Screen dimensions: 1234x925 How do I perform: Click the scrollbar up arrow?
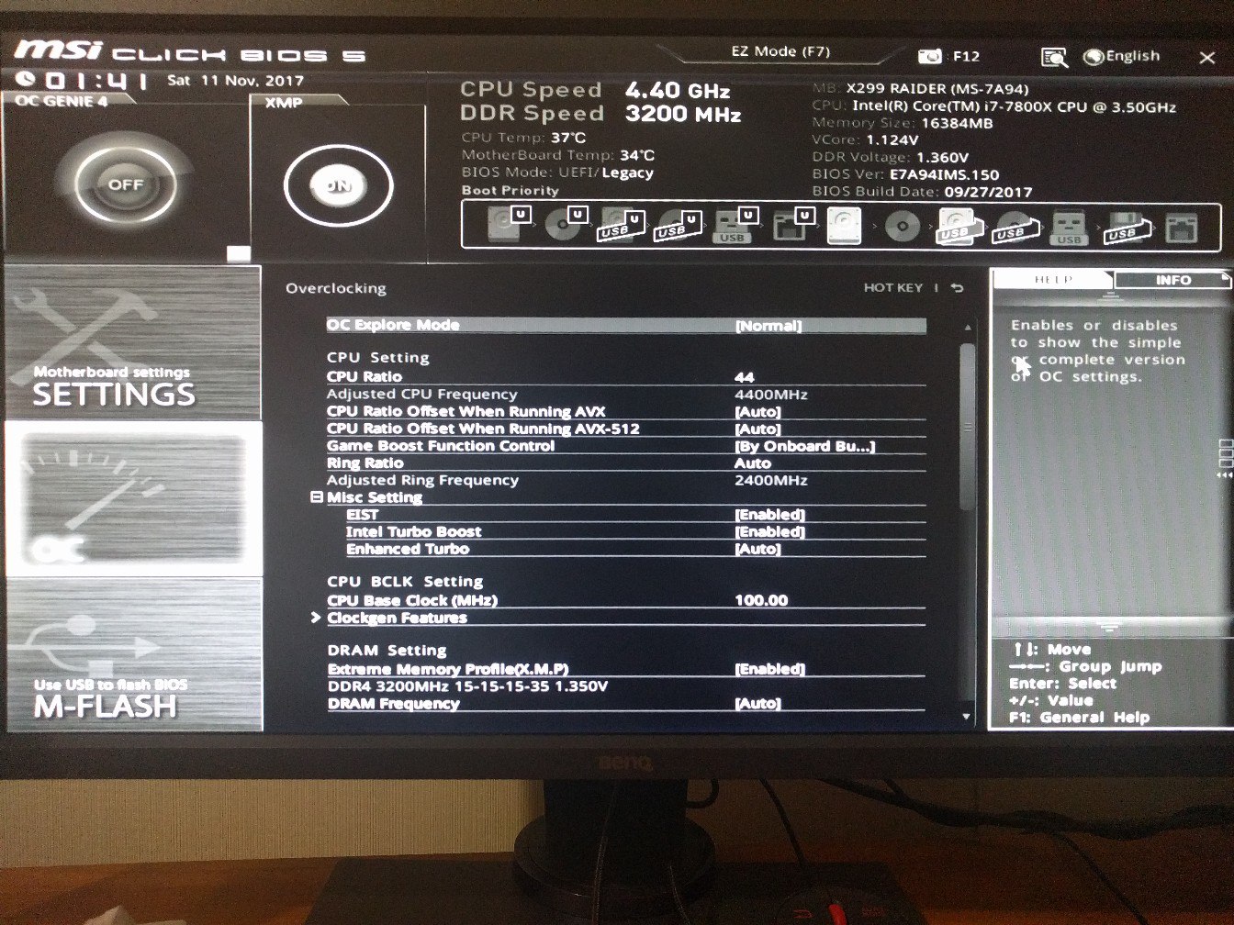tap(967, 328)
